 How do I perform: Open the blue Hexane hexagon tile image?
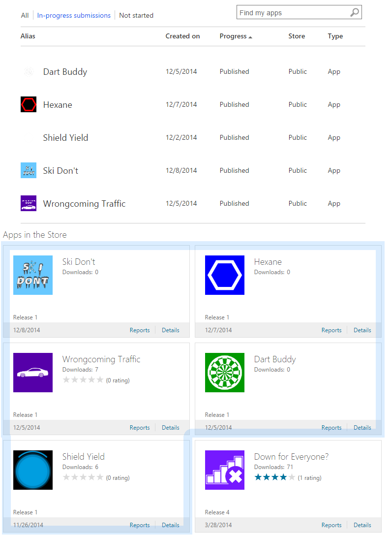coord(225,275)
